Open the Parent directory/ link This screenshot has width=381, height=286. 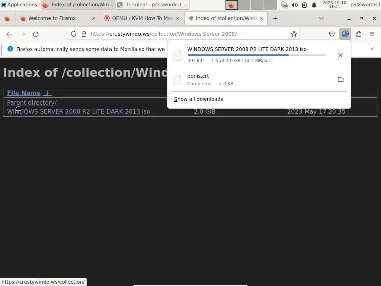(x=32, y=103)
